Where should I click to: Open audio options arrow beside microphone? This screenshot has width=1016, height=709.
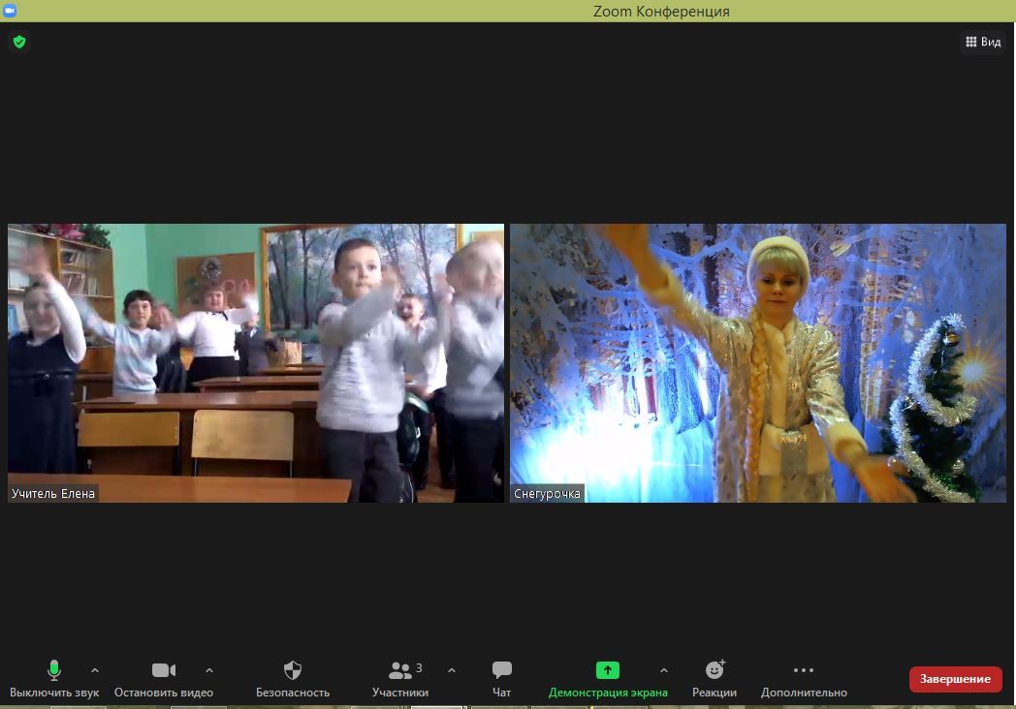95,671
